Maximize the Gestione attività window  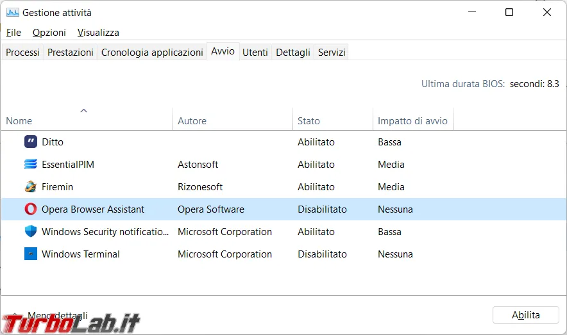pos(509,12)
